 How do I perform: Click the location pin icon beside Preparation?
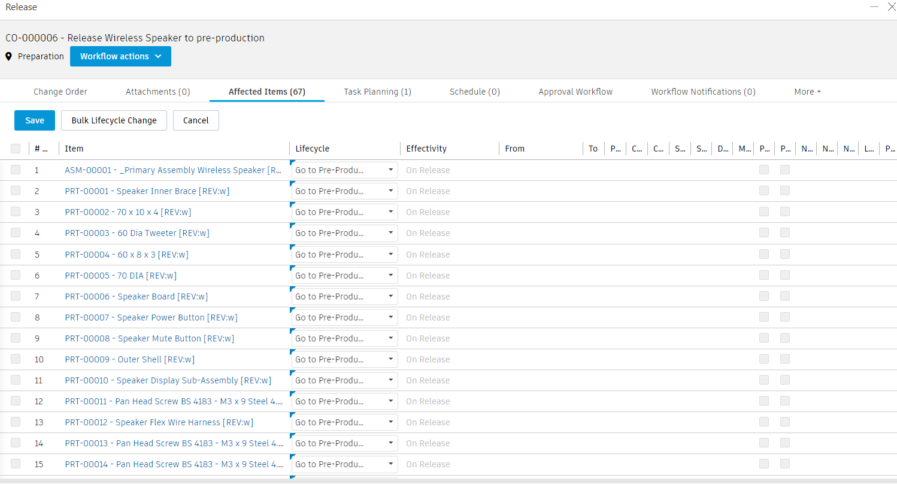click(9, 56)
